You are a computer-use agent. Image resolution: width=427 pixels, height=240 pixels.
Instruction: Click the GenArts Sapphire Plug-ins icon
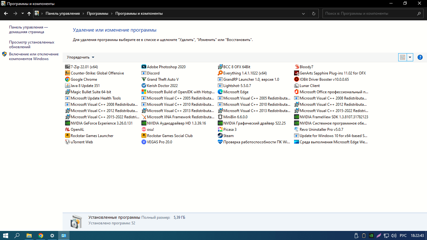[x=297, y=73]
